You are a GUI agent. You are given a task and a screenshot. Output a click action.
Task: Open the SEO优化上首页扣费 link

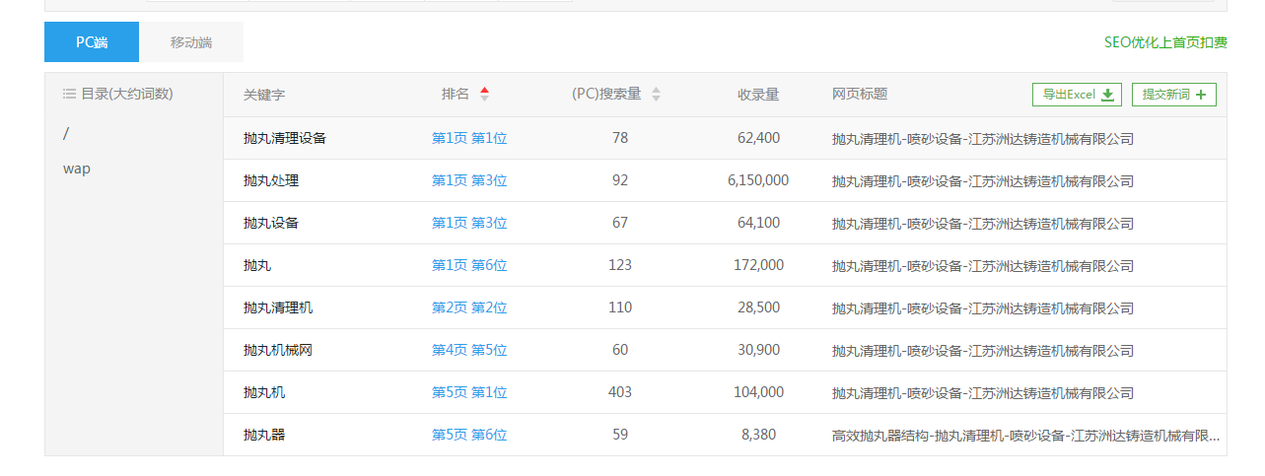coord(1165,42)
